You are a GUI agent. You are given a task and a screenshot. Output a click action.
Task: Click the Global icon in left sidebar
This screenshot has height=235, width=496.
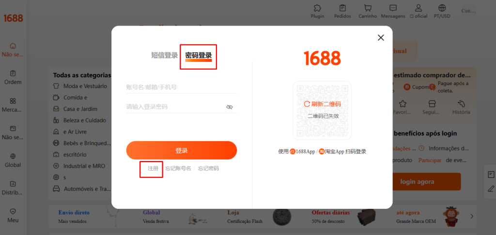pyautogui.click(x=13, y=156)
